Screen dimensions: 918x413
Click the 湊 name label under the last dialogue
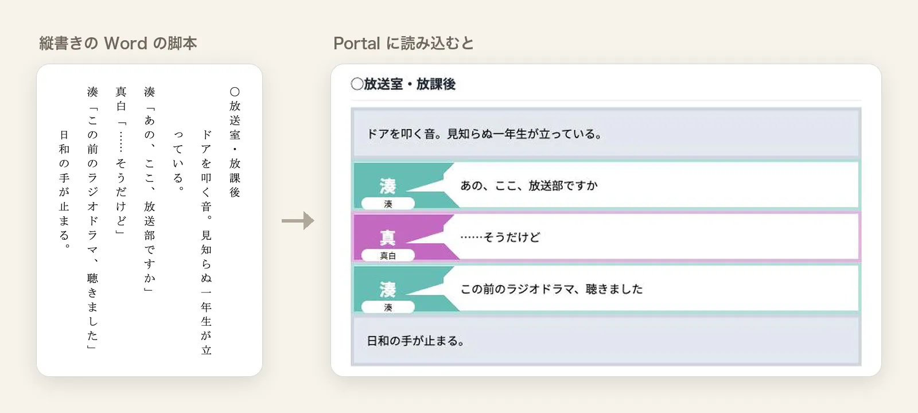click(x=388, y=307)
